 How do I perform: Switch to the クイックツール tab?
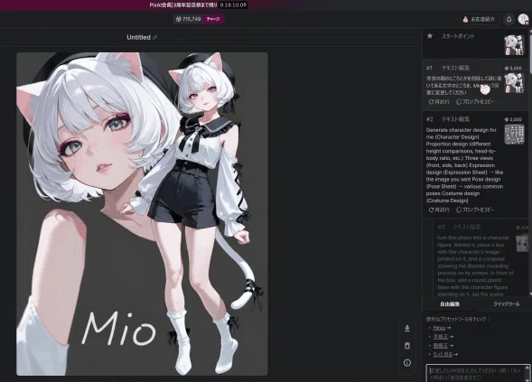(x=506, y=304)
